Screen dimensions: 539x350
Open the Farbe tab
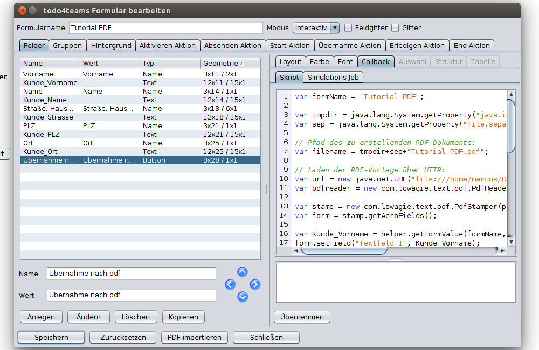point(319,62)
